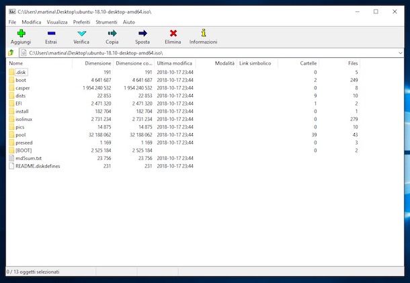Click the yellow Informazioni icon
The height and width of the screenshot is (283, 410).
click(204, 33)
